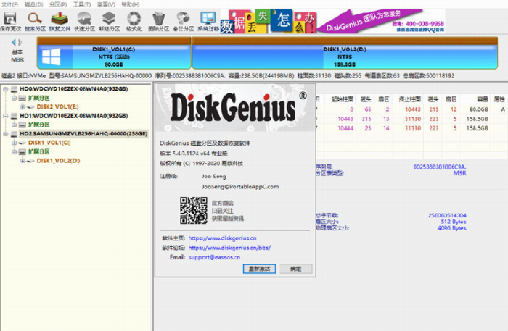The width and height of the screenshot is (508, 331).
Task: Click the 终止柱面 column header
Action: [x=409, y=99]
